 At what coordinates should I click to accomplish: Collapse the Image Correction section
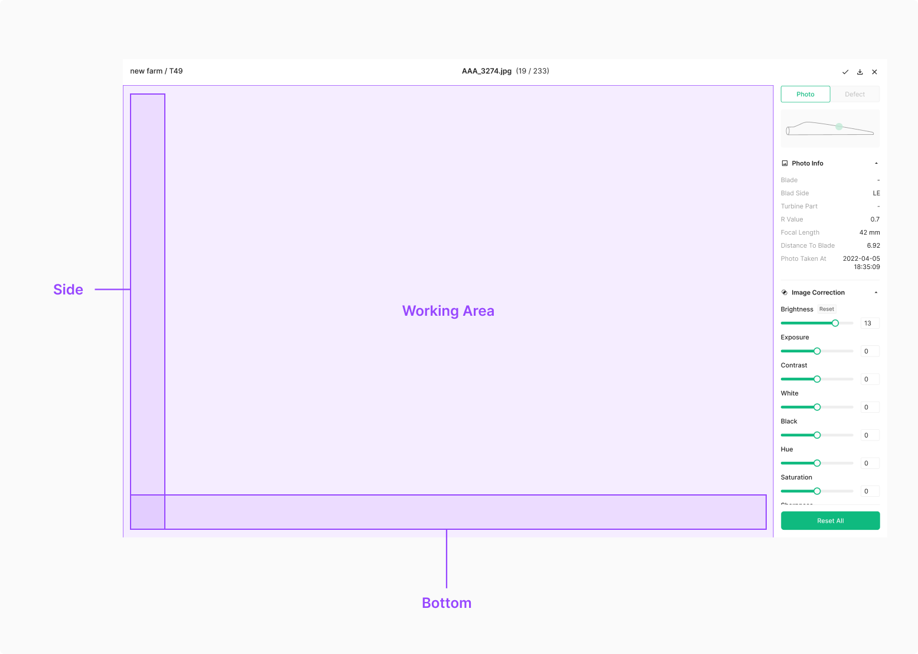point(876,293)
